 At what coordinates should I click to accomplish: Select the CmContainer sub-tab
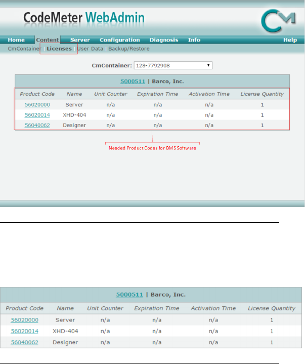click(x=24, y=49)
